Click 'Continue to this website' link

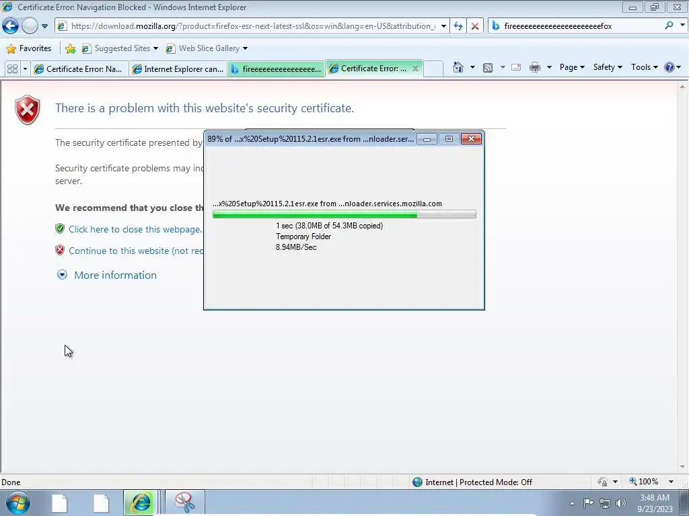click(136, 251)
